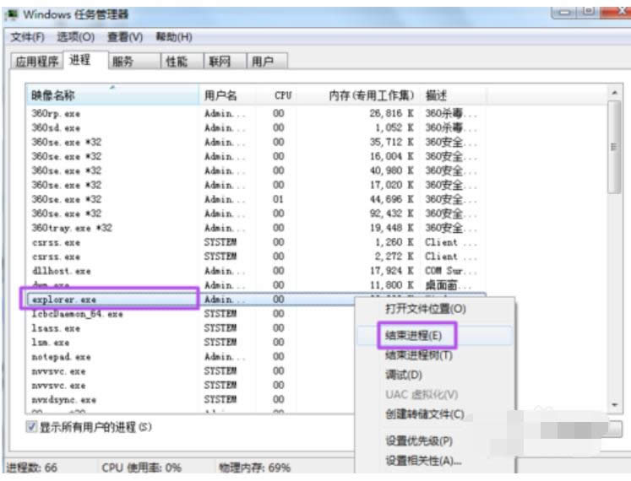Image resolution: width=631 pixels, height=481 pixels.
Task: Click the process list scrollbar down arrow
Action: click(615, 406)
